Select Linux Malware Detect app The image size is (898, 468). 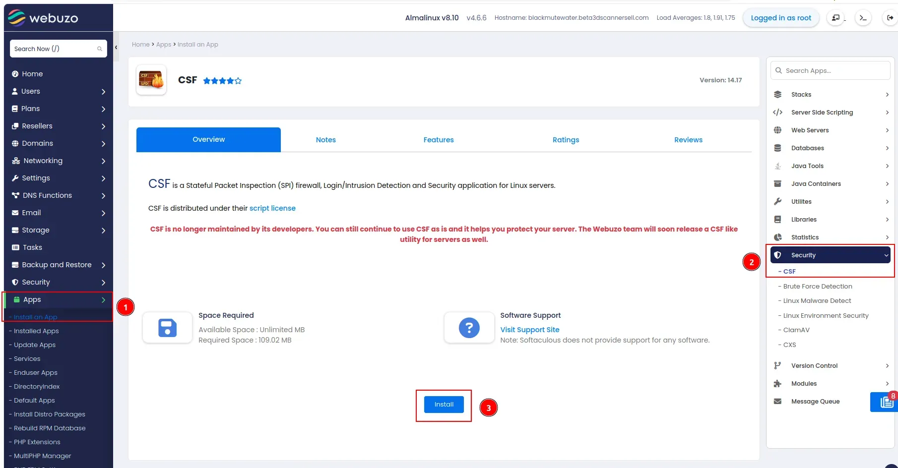[x=817, y=301]
